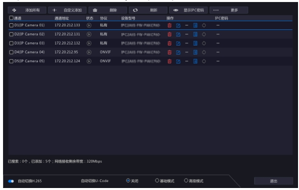The width and height of the screenshot is (299, 190).
Task: Choose the 高级模式 radio button
Action: pos(186,180)
